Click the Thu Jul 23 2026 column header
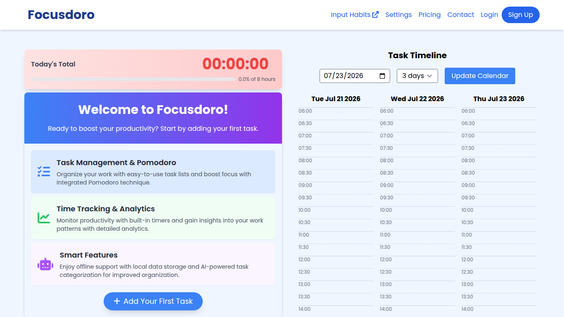 click(499, 99)
